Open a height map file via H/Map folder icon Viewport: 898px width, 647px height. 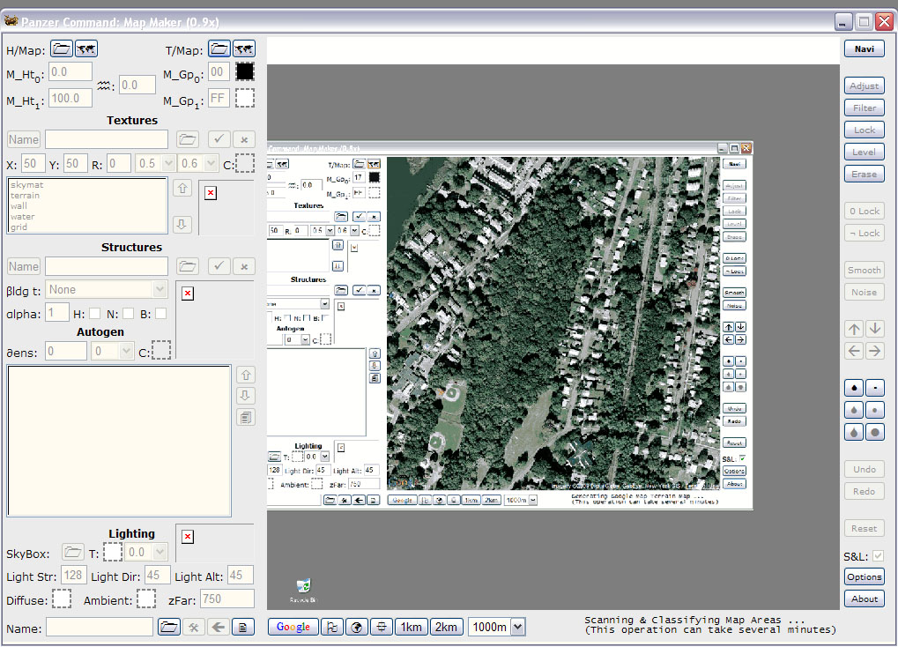pos(62,49)
